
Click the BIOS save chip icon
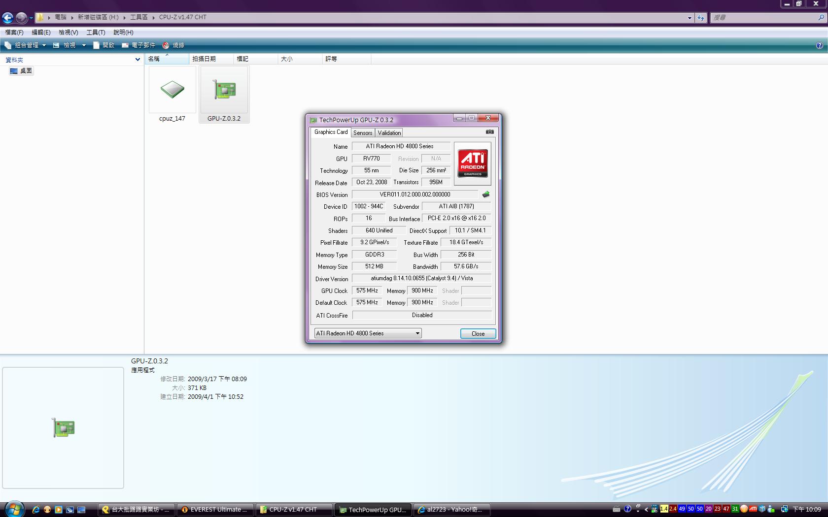point(486,194)
